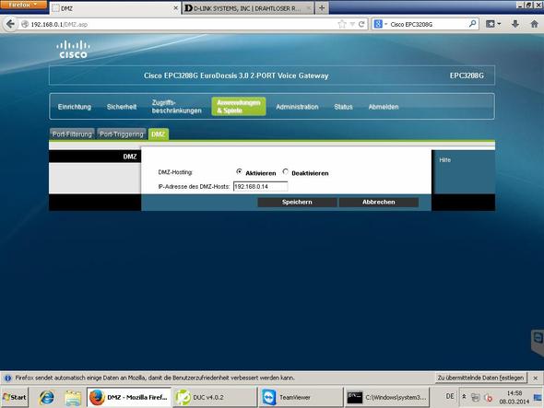Open the Zugriffsbeschränkungen menu
This screenshot has height=408, width=544.
pyautogui.click(x=177, y=107)
